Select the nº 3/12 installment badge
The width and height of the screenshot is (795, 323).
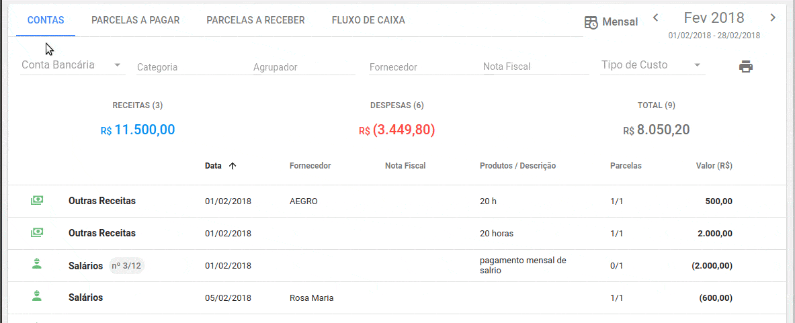point(127,266)
